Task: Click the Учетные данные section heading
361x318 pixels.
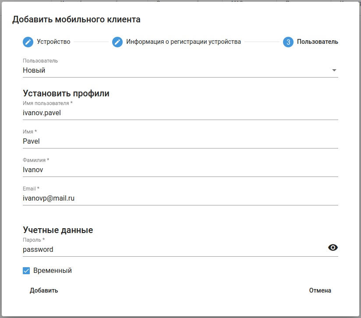Action: pyautogui.click(x=58, y=230)
